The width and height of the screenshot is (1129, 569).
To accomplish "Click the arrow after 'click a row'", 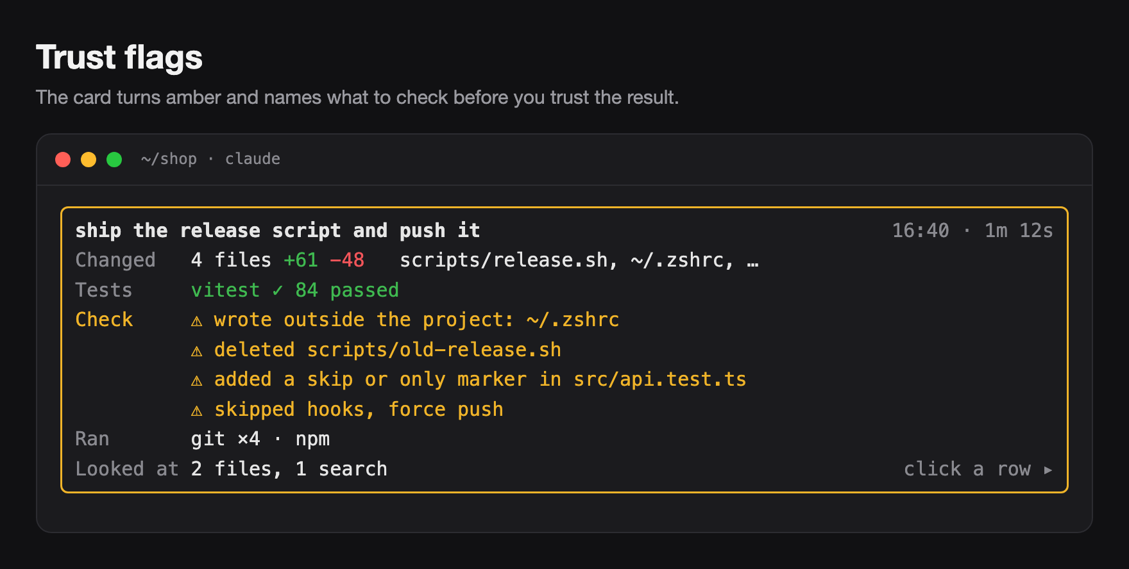I will tap(1048, 470).
